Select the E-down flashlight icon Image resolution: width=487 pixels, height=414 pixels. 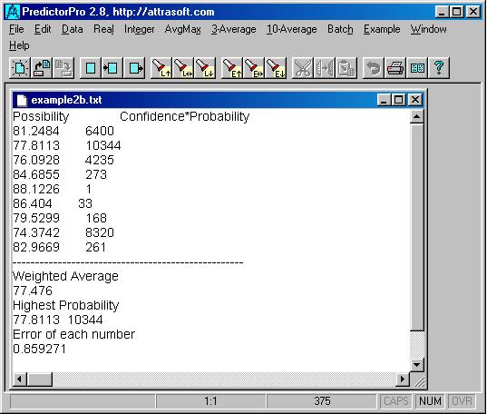tap(276, 68)
